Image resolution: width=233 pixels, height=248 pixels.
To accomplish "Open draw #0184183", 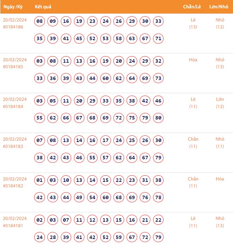I will [x=13, y=146].
